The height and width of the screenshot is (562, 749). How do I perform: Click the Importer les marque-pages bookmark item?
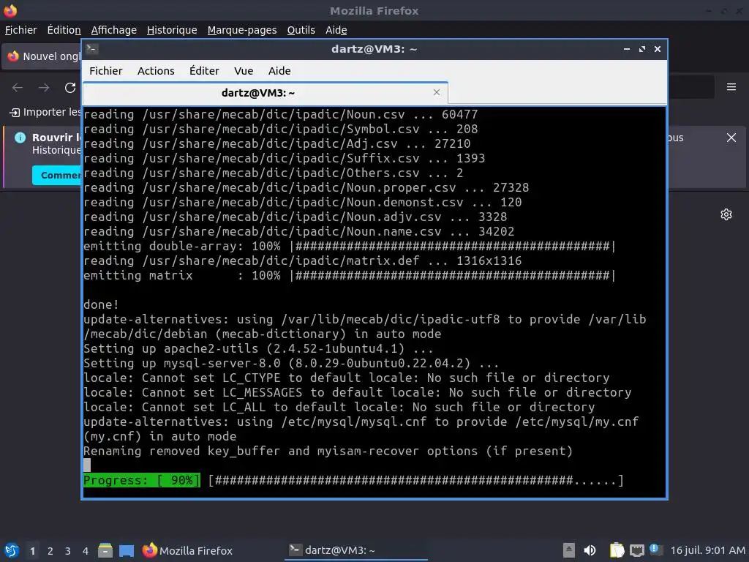45,112
